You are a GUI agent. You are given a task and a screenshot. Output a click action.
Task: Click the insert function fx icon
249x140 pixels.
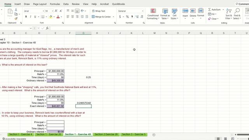(x=47, y=28)
